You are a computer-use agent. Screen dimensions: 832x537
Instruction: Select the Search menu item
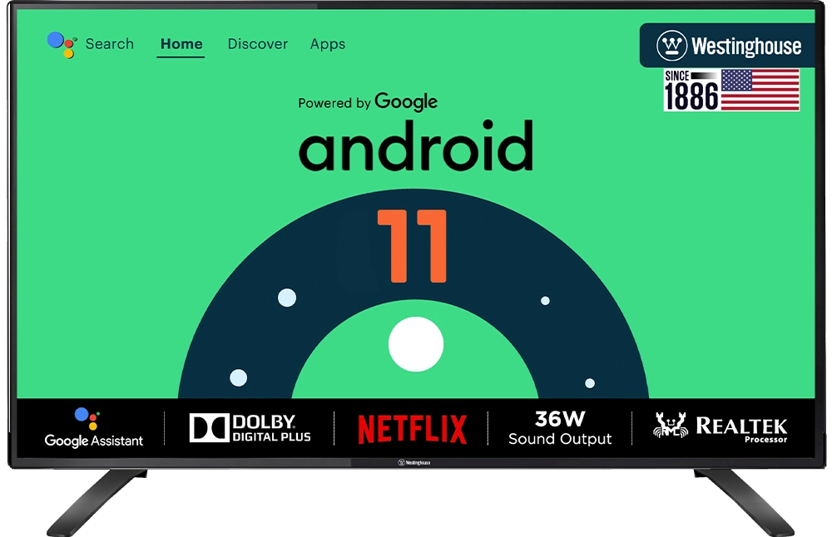pyautogui.click(x=109, y=44)
